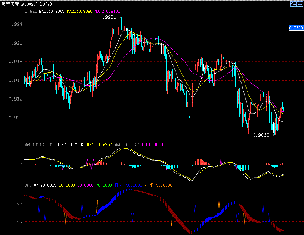
Task: Click the BHU indicator name label
Action: [28, 185]
